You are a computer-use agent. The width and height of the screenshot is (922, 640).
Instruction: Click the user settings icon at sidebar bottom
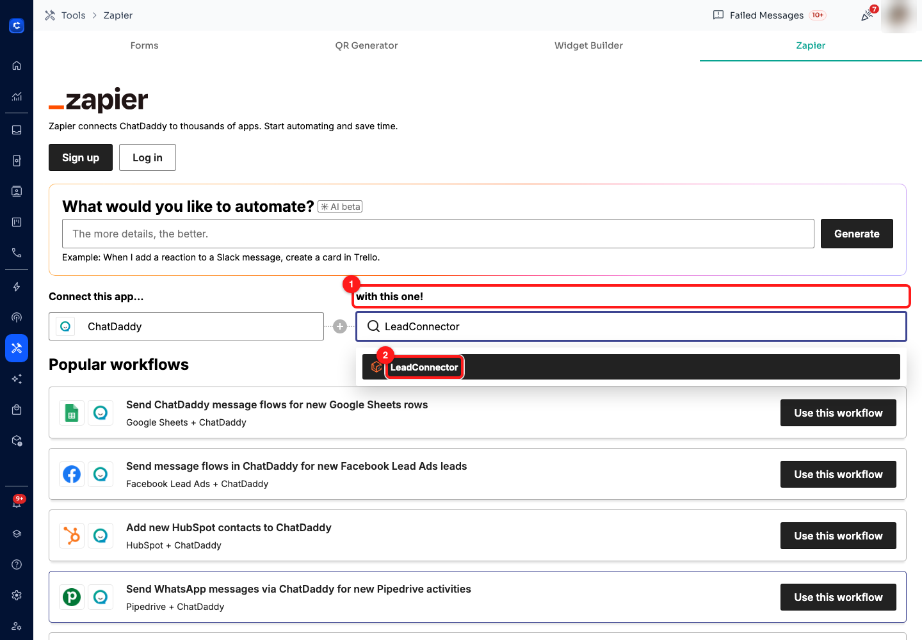click(x=17, y=626)
